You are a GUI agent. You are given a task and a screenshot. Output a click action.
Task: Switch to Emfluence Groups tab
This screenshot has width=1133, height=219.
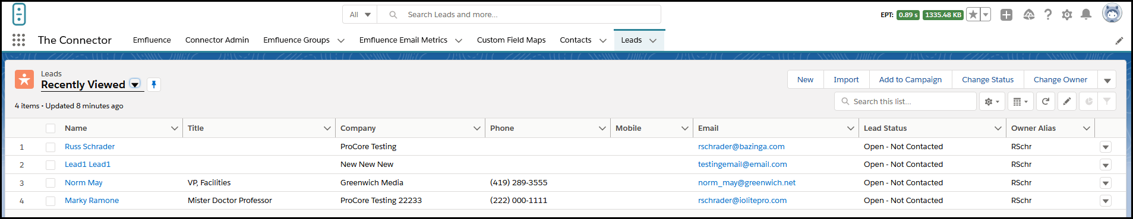click(x=296, y=40)
